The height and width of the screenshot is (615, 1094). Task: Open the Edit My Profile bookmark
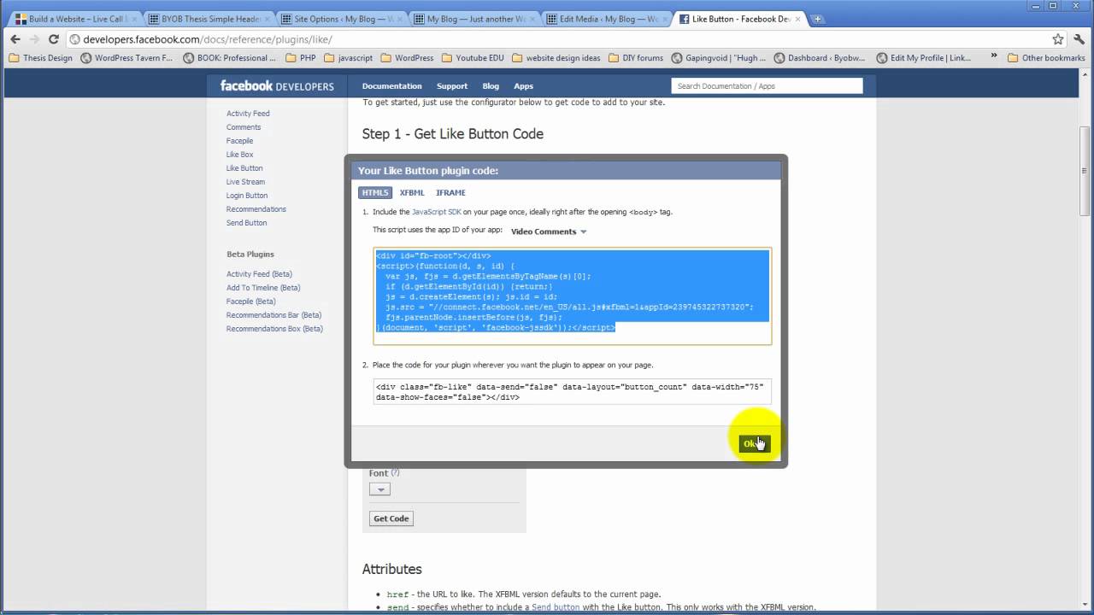tap(923, 58)
